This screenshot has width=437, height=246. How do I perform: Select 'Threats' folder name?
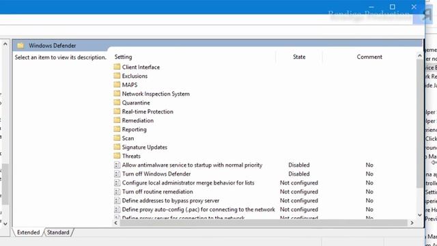131,156
